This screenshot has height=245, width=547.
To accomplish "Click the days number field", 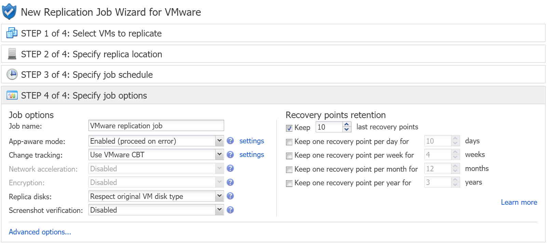I will 438,141.
